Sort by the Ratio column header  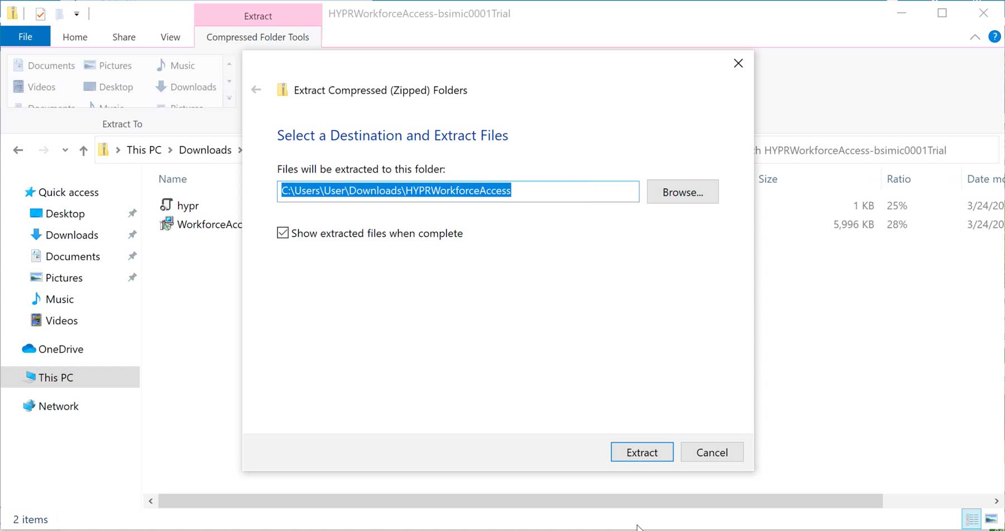[898, 179]
